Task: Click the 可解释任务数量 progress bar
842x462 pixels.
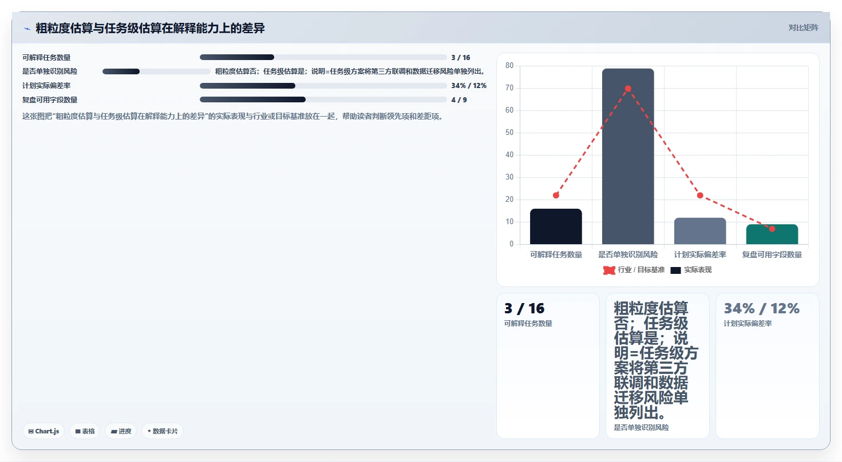Action: pyautogui.click(x=323, y=57)
